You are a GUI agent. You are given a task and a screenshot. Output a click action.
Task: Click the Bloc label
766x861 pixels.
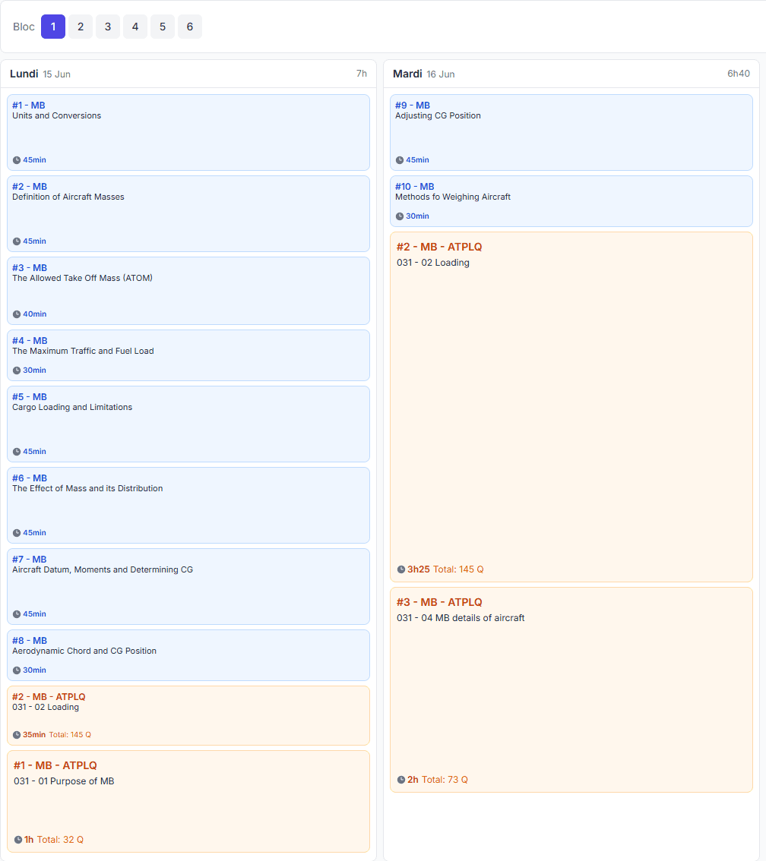point(24,27)
